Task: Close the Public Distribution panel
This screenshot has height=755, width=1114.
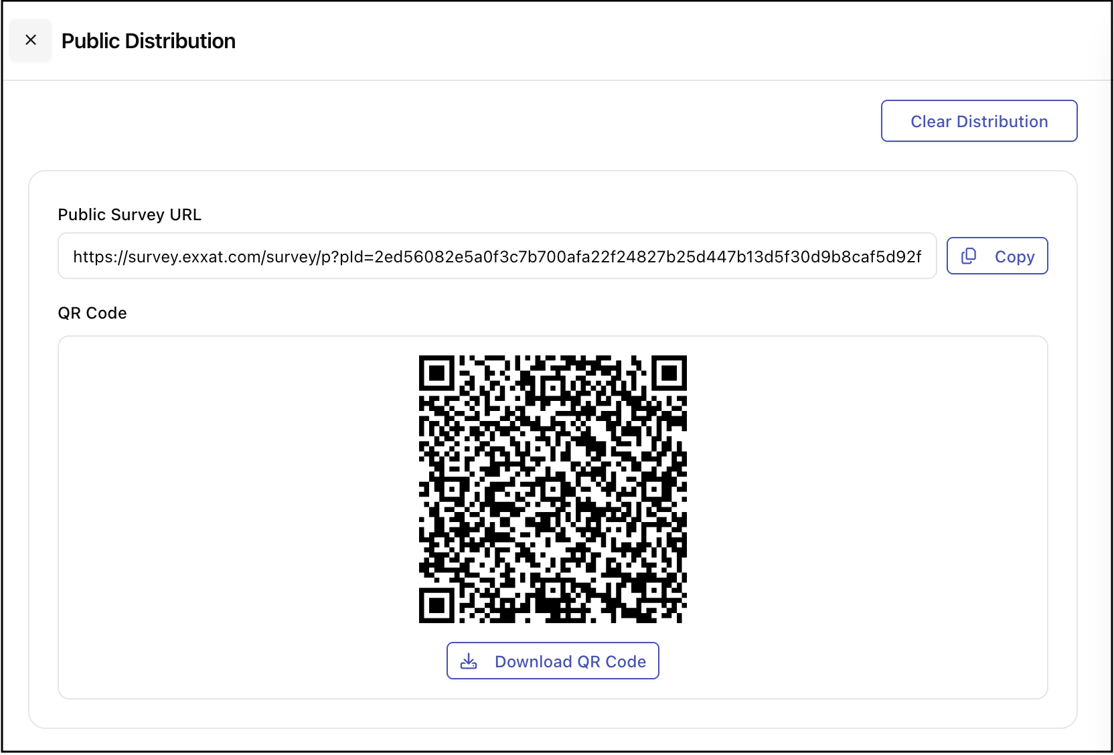Action: (x=31, y=40)
